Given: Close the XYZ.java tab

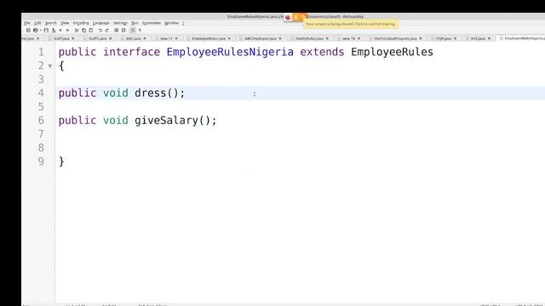Looking at the screenshot, I should tap(490, 38).
